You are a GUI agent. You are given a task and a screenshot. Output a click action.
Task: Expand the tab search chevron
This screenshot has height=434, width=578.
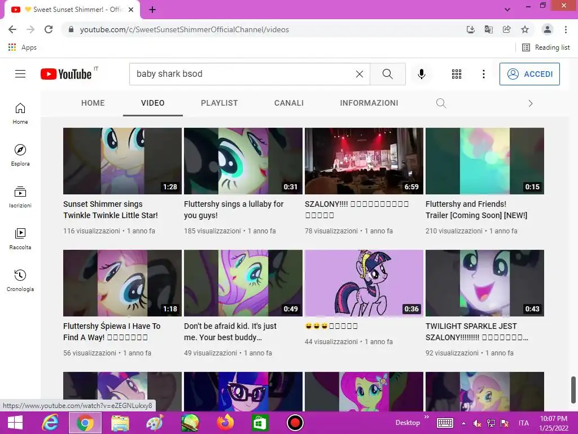click(x=507, y=10)
